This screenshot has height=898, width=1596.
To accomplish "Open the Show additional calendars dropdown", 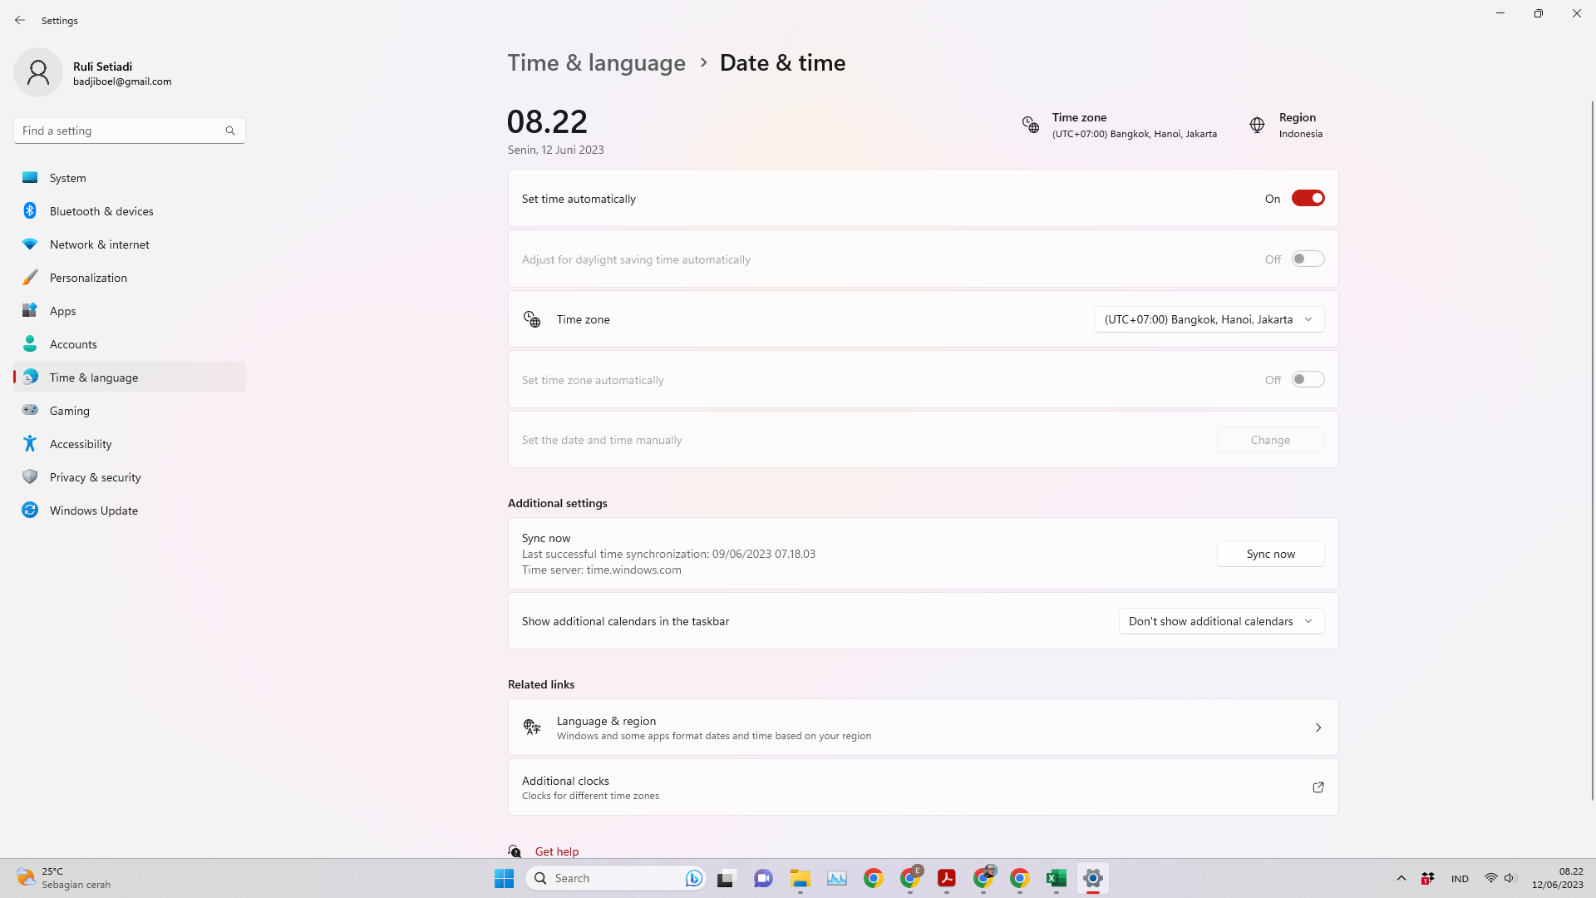I will pyautogui.click(x=1220, y=621).
